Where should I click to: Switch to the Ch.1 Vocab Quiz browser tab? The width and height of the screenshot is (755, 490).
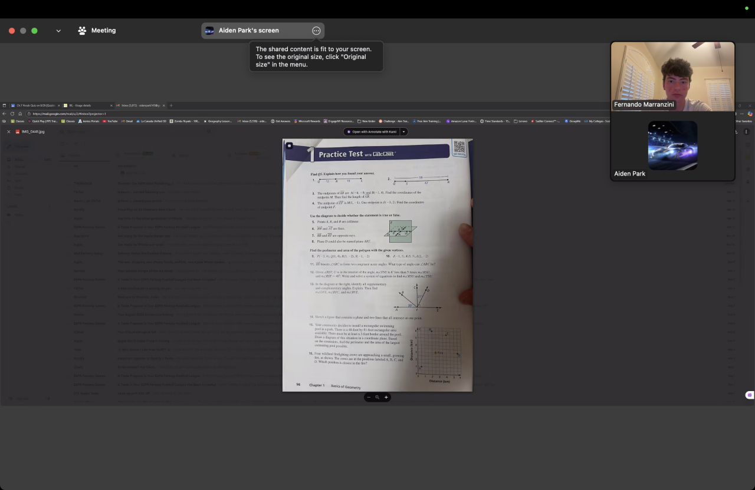point(35,105)
